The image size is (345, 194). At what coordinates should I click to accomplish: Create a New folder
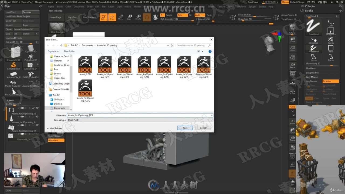[x=69, y=51]
